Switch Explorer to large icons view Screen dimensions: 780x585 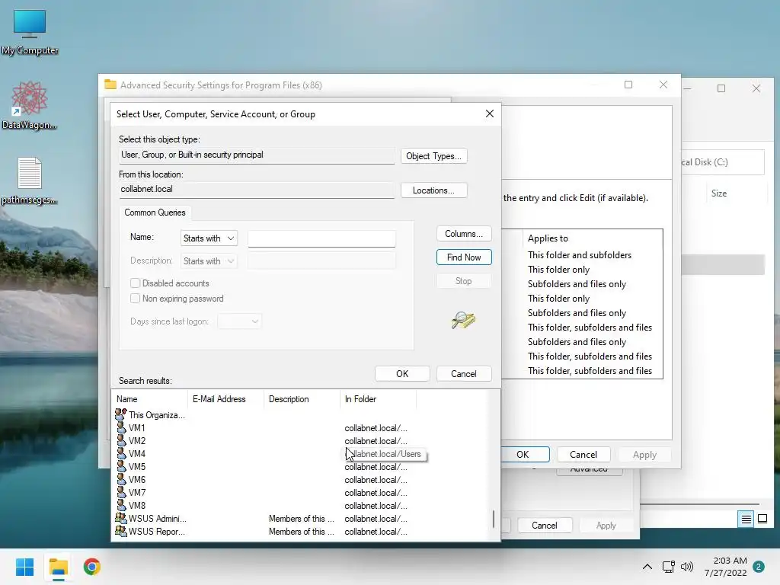coord(762,519)
